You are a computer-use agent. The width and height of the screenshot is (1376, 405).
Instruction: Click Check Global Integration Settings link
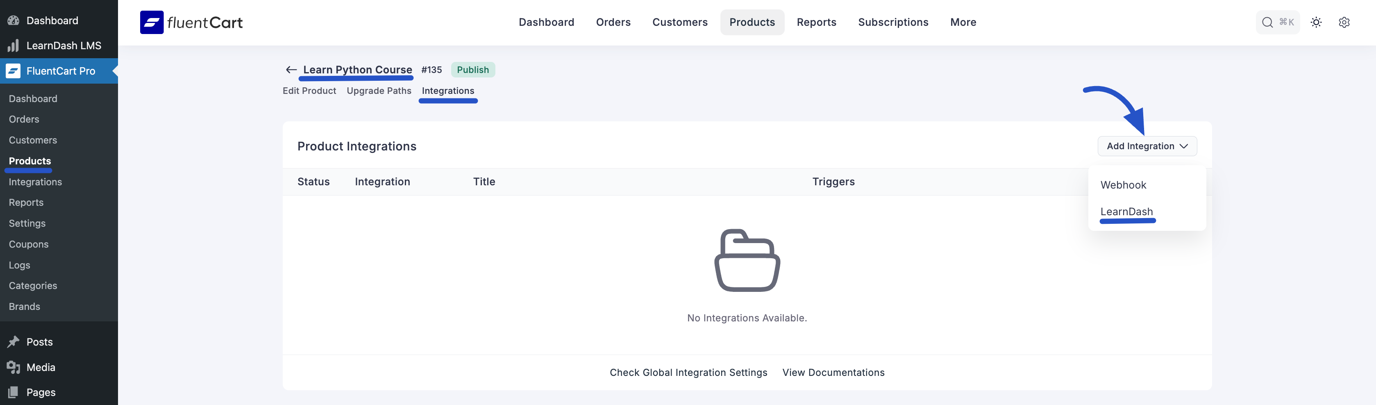pyautogui.click(x=688, y=373)
